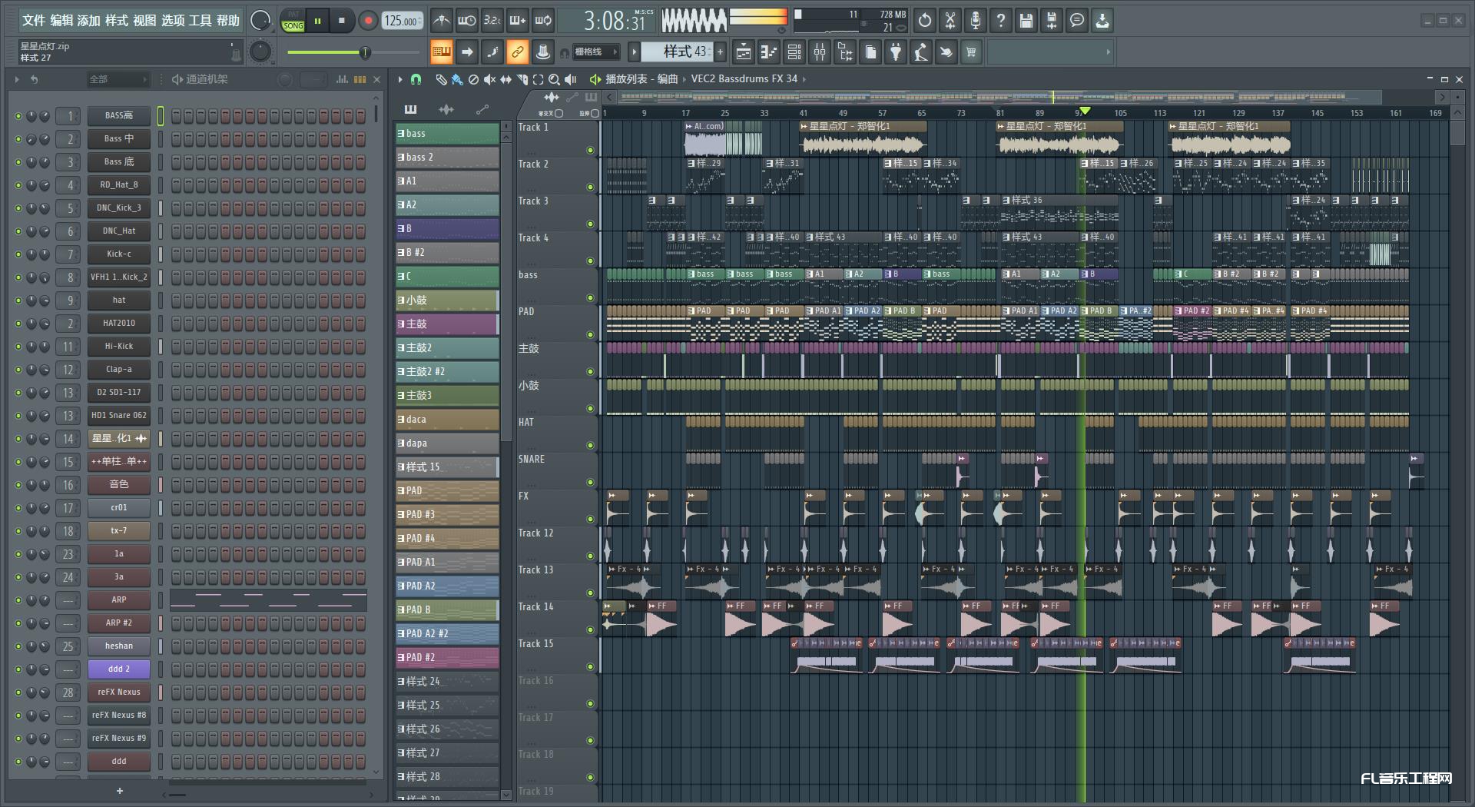The image size is (1475, 807).
Task: Toggle the link-to-controller chain button
Action: [x=517, y=52]
